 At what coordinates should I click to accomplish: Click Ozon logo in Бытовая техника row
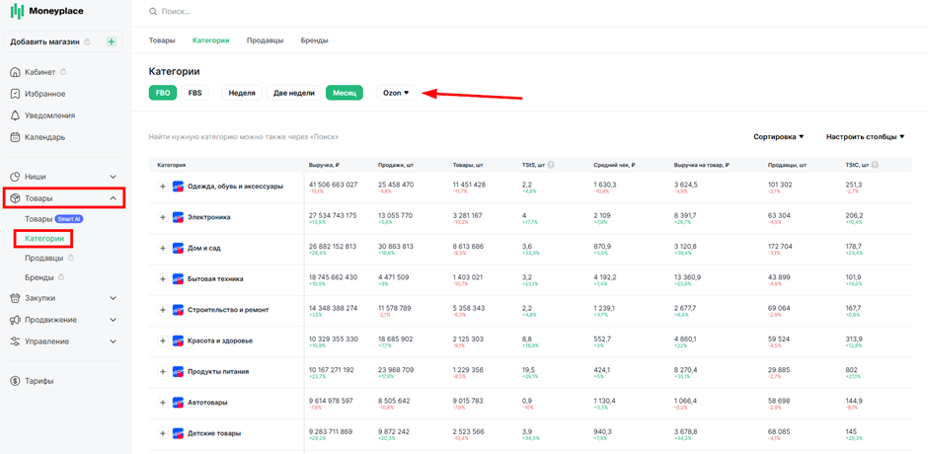coord(178,278)
